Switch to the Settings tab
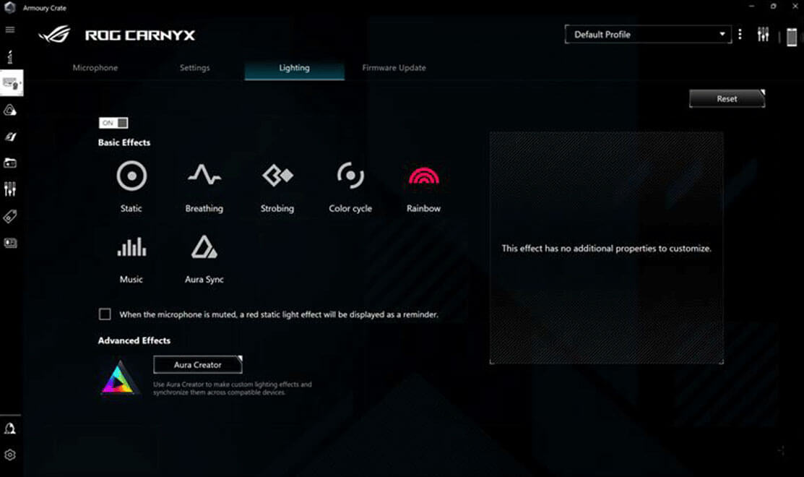Screen dimensions: 804x477 pos(194,68)
